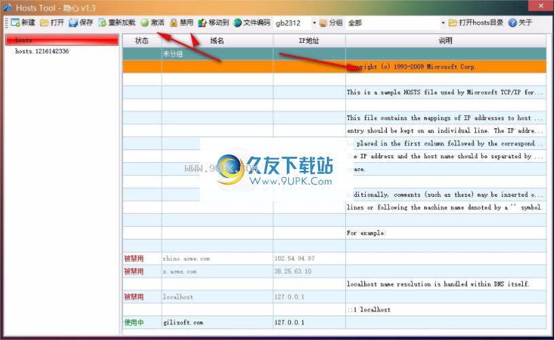Image resolution: width=554 pixels, height=340 pixels.
Task: Select 'entry should be kept' row
Action: (x=334, y=130)
